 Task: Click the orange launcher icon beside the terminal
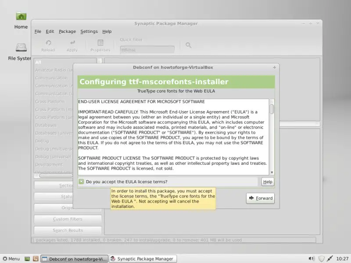36,259
